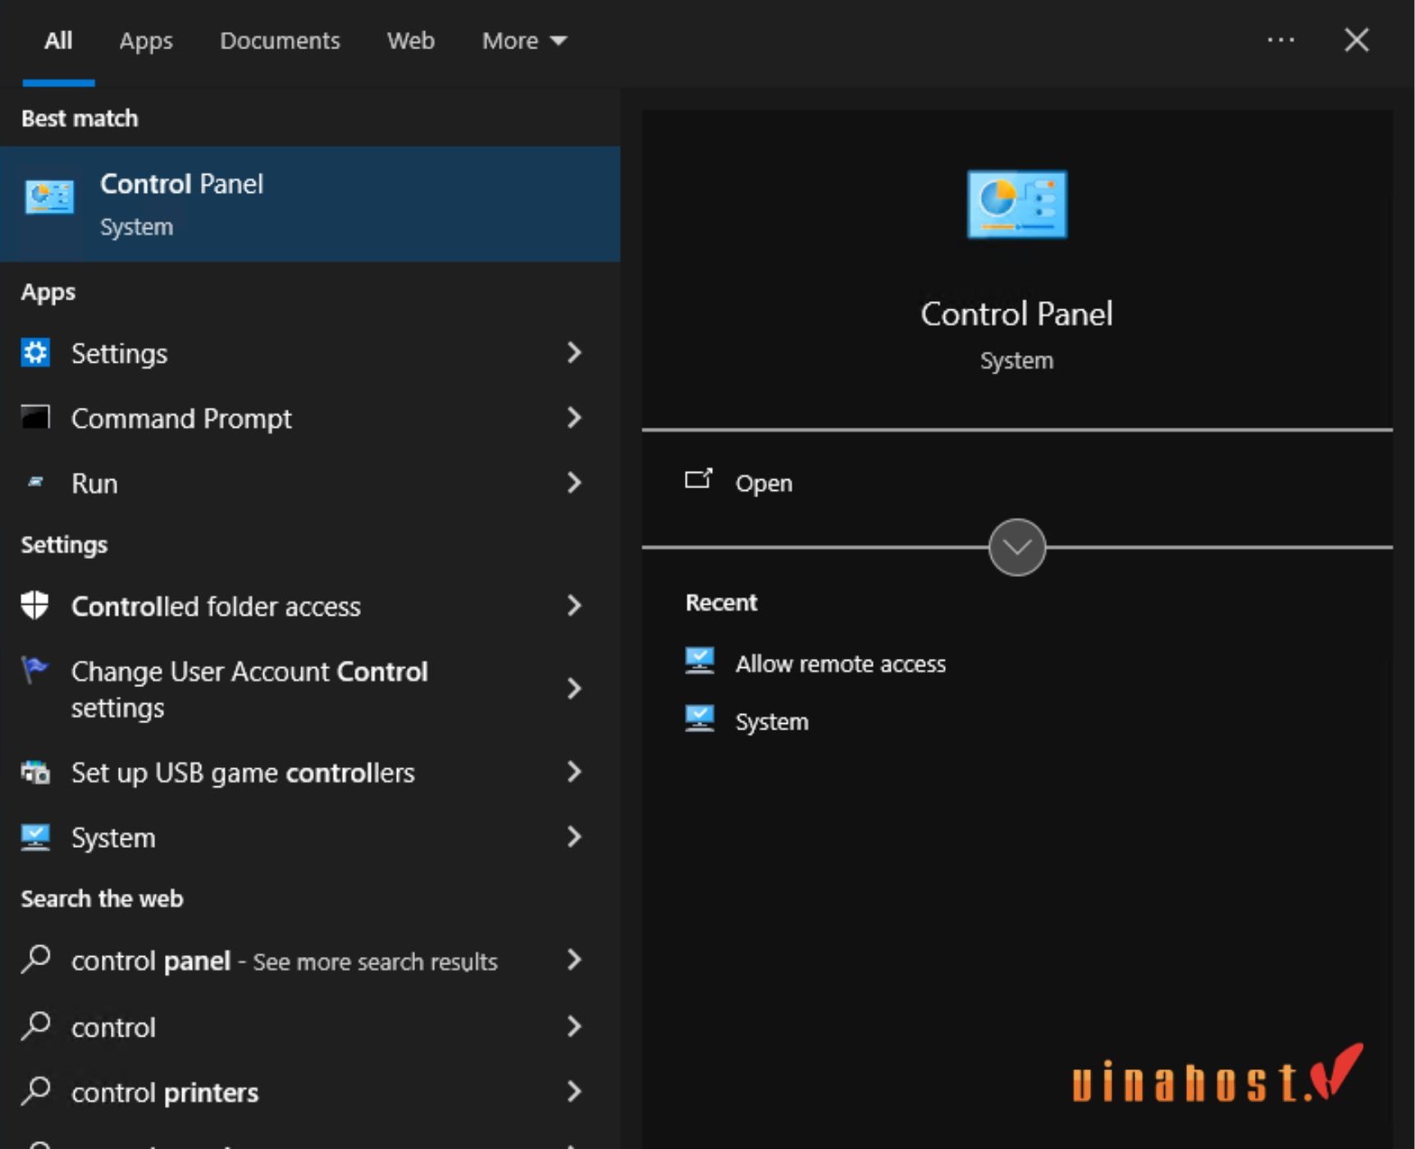This screenshot has width=1415, height=1149.
Task: Click the Control Panel icon in Best match
Action: (x=49, y=197)
